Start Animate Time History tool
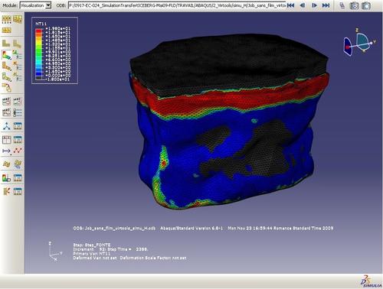Viewport: 383px width, 289px height. coord(17,101)
